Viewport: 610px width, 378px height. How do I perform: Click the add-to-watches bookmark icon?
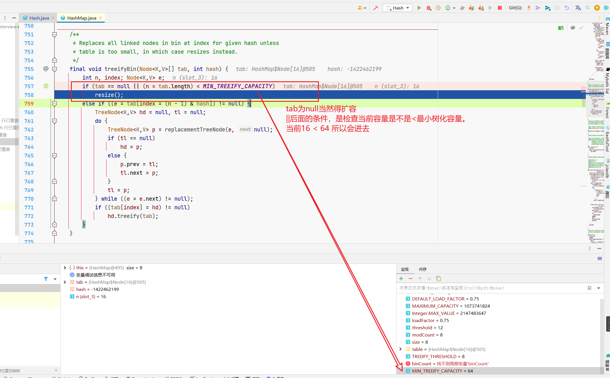pos(590,288)
